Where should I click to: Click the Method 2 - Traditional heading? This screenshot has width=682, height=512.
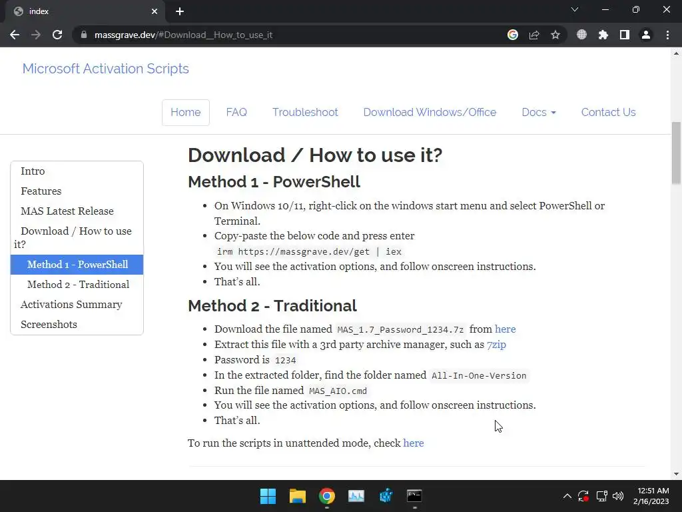click(x=272, y=305)
